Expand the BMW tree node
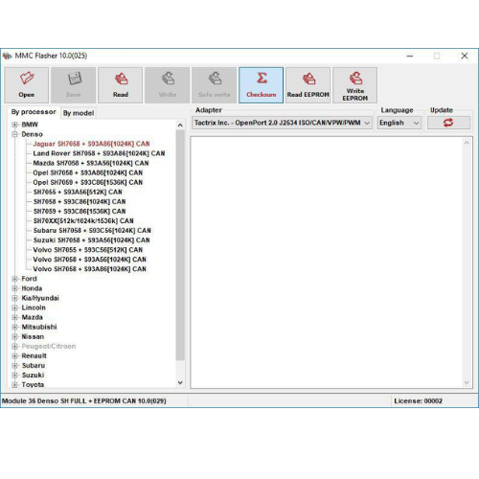Image resolution: width=479 pixels, height=479 pixels. pos(14,125)
